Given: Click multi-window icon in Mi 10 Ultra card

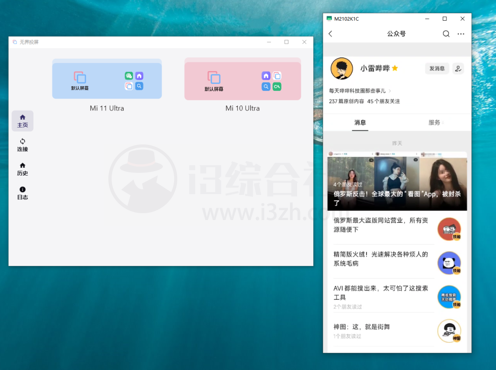Looking at the screenshot, I should pos(277,76).
